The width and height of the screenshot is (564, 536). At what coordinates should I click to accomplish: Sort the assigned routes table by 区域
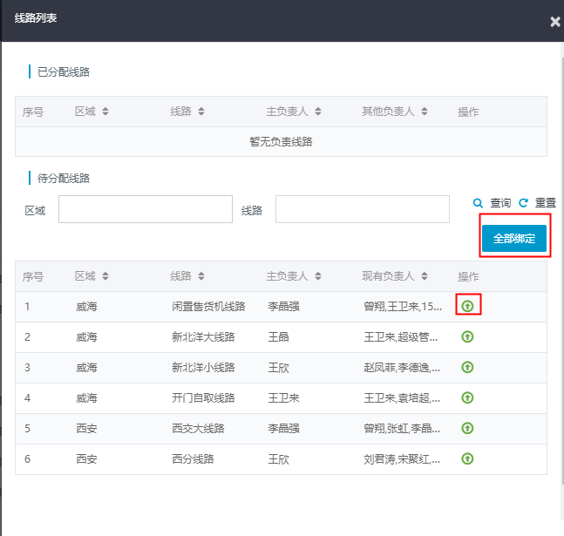coord(105,112)
